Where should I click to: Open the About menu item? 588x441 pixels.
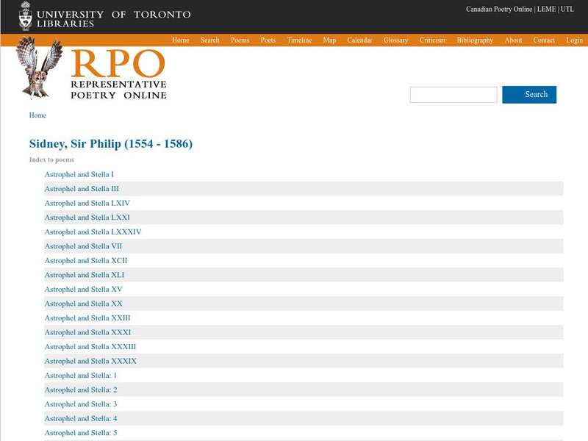tap(513, 40)
